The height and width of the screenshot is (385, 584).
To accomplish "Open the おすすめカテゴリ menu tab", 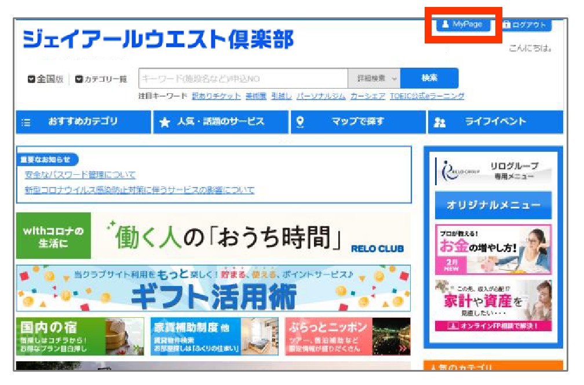I will 83,122.
